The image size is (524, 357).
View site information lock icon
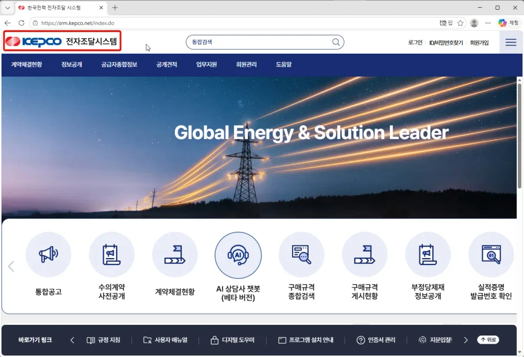click(35, 23)
